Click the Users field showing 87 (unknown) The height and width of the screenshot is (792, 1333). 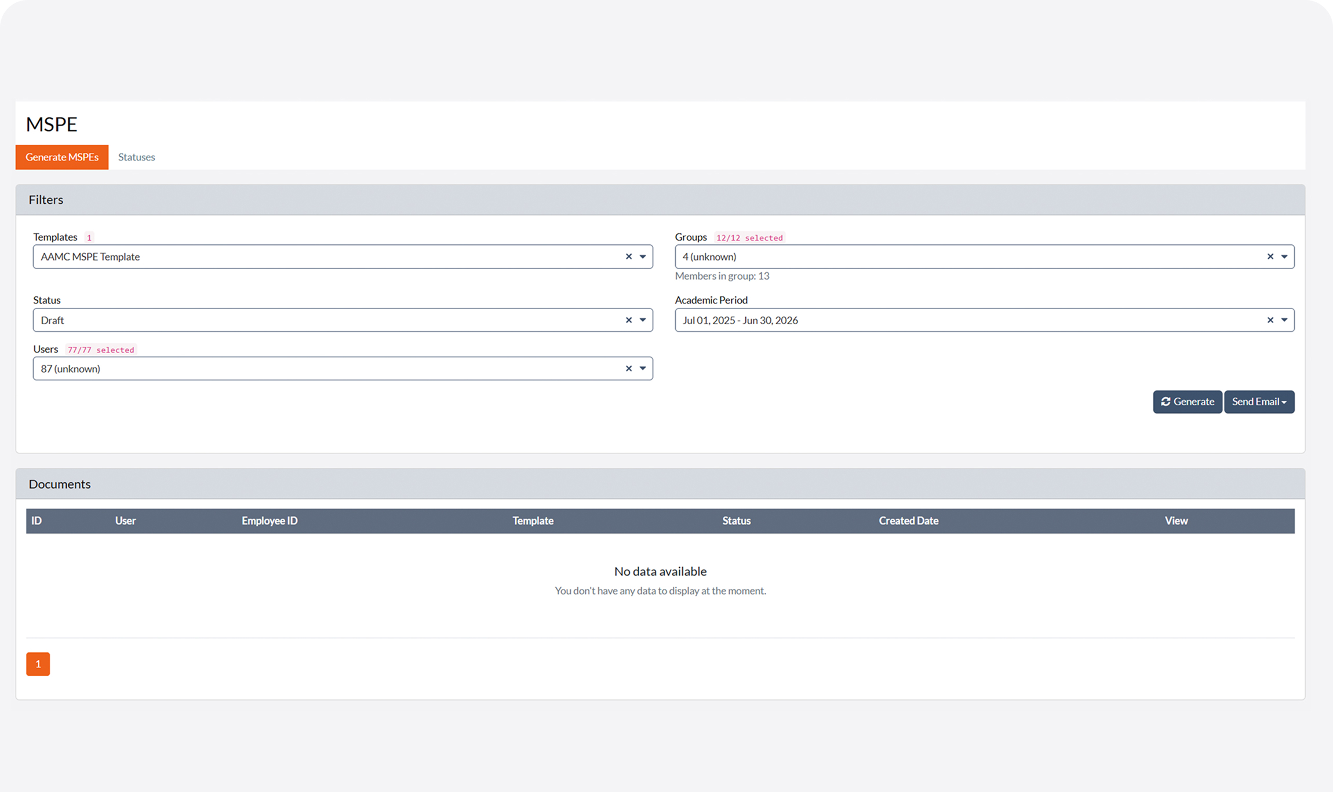(325, 368)
